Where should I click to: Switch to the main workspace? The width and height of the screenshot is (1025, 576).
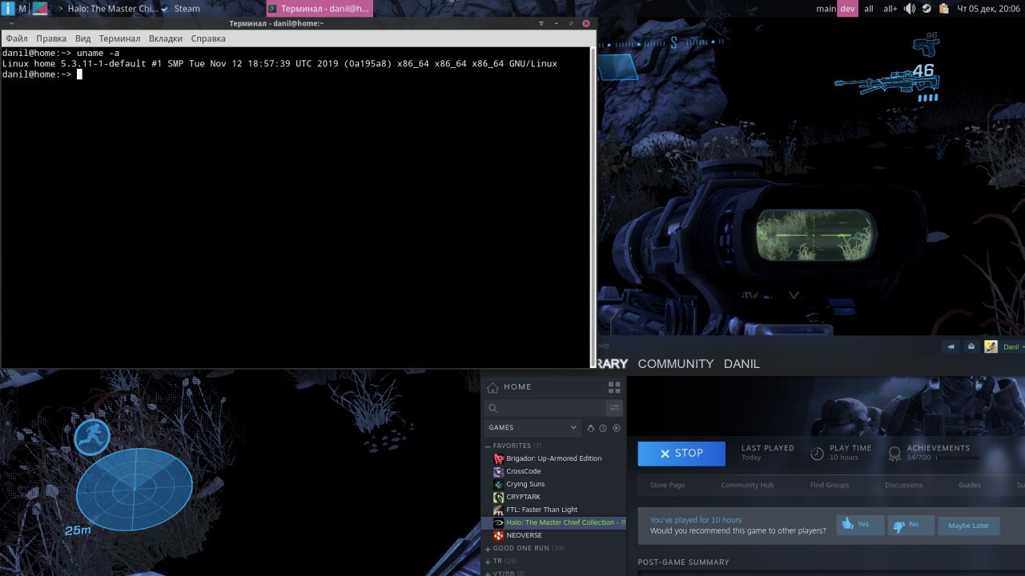[826, 9]
